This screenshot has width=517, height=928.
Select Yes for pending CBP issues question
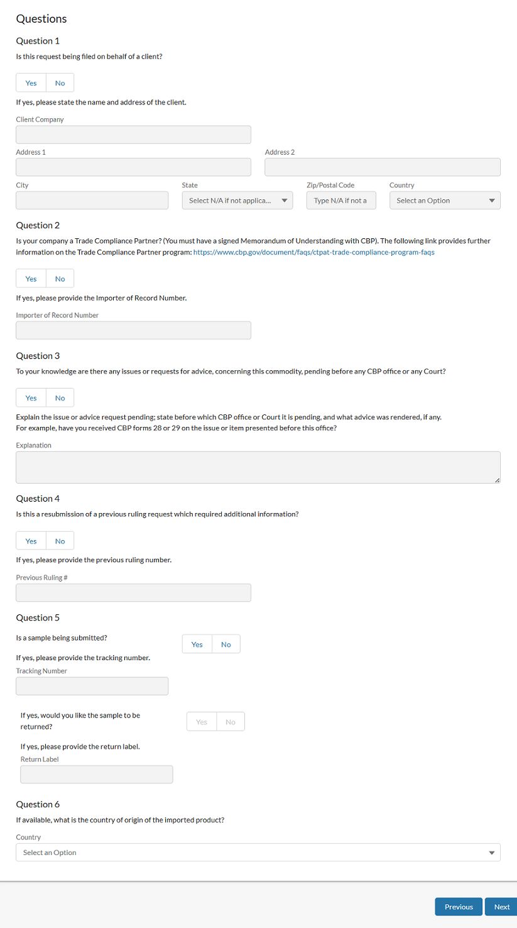[x=31, y=398]
